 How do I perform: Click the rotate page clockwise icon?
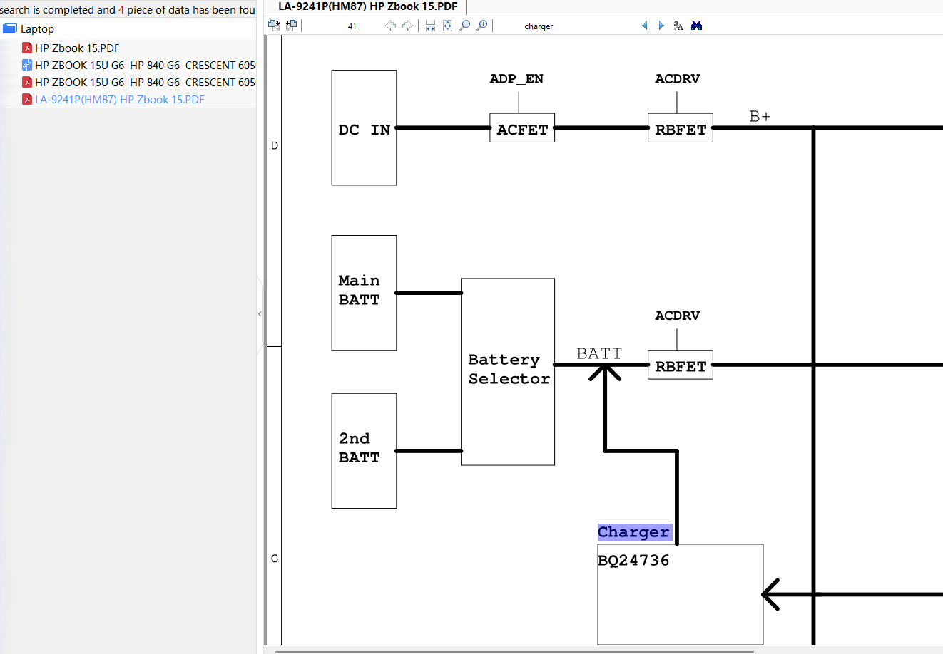pyautogui.click(x=273, y=26)
